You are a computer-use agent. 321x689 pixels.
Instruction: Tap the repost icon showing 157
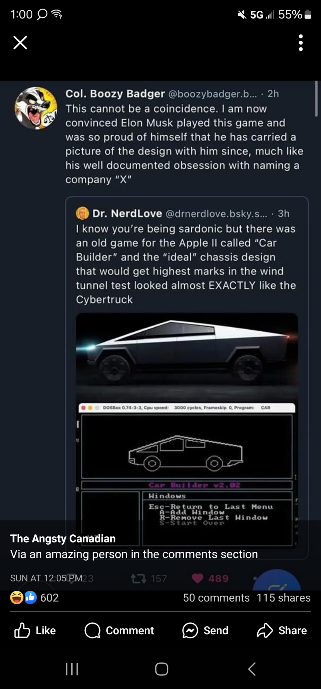pyautogui.click(x=138, y=578)
